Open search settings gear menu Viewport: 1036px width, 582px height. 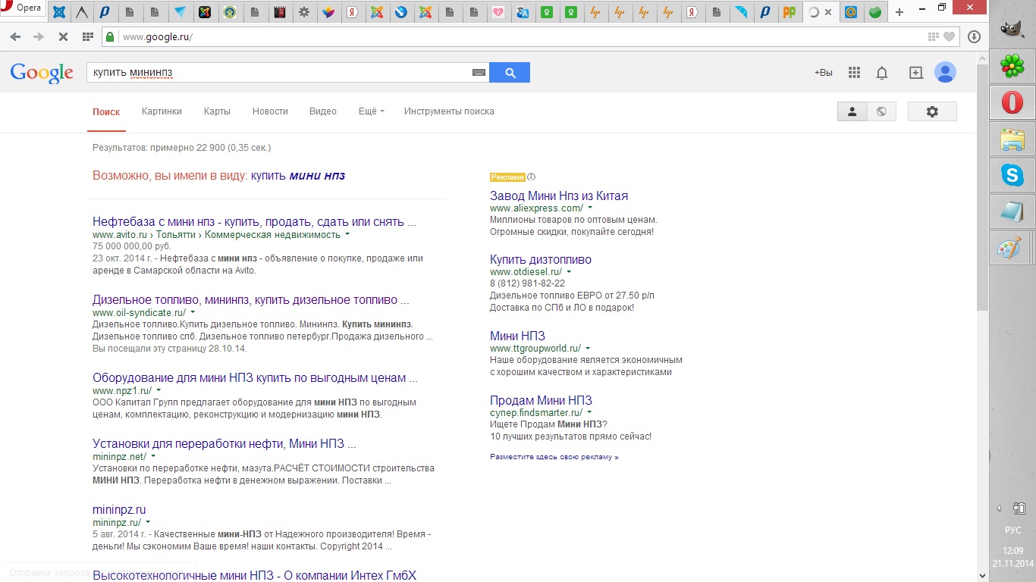point(932,111)
